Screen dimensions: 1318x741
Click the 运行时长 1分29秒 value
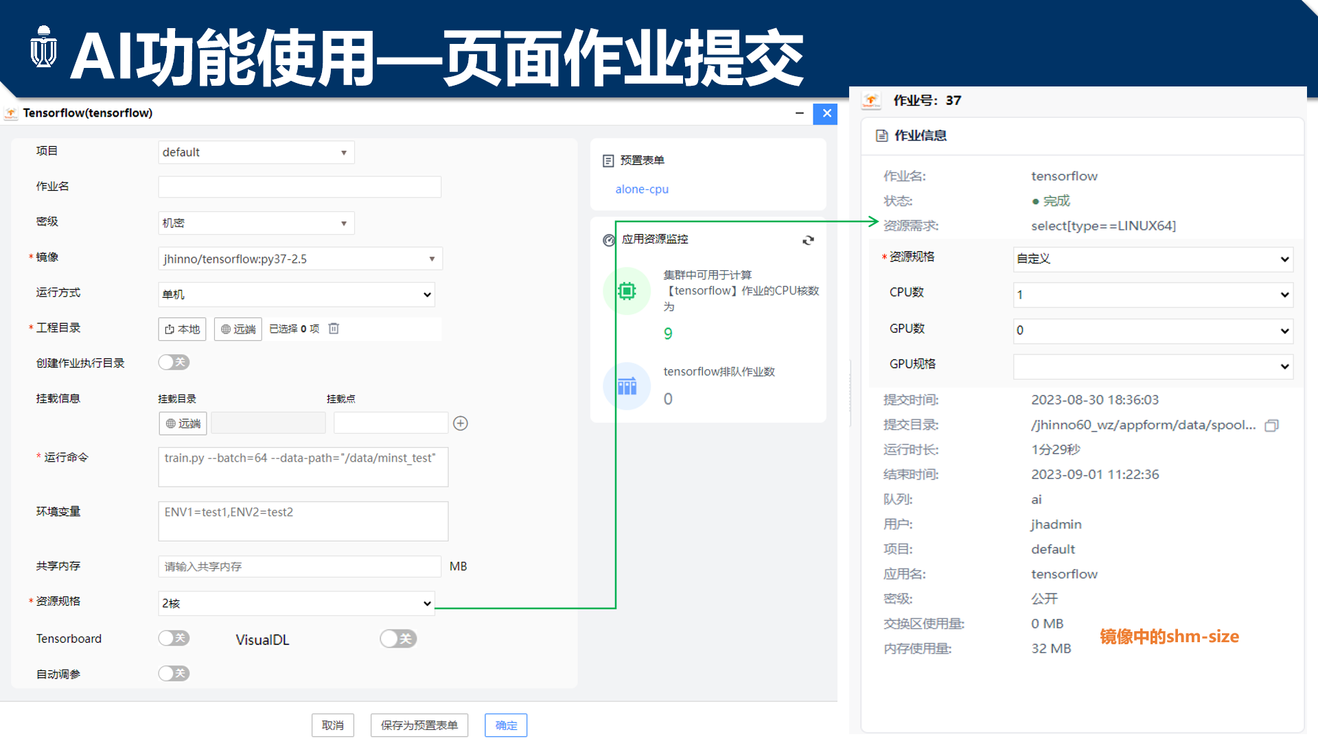tap(1056, 450)
